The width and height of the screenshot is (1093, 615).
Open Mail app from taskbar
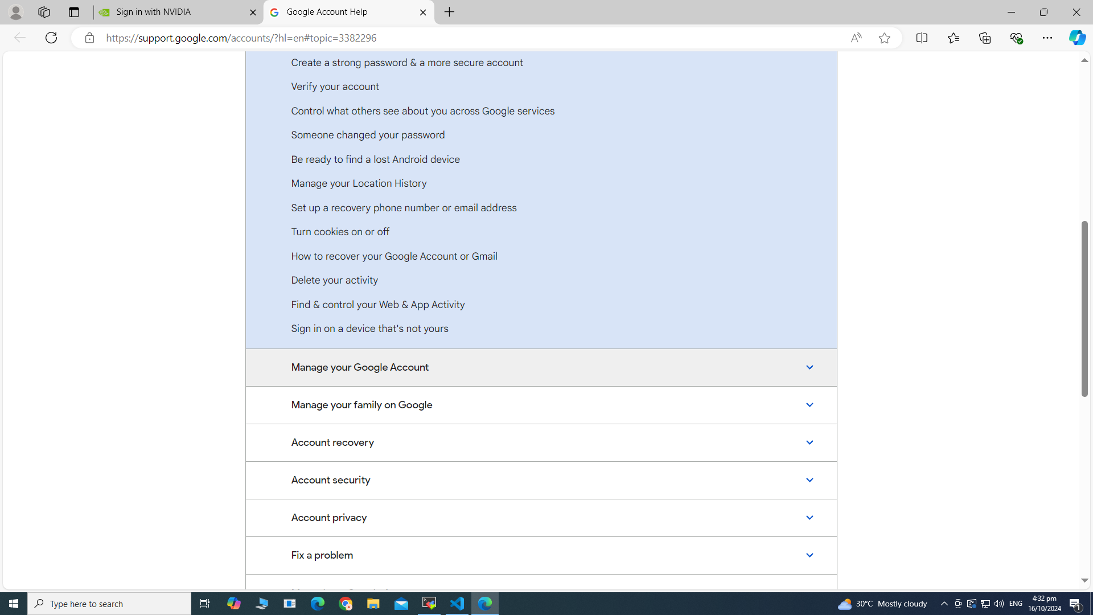point(401,604)
